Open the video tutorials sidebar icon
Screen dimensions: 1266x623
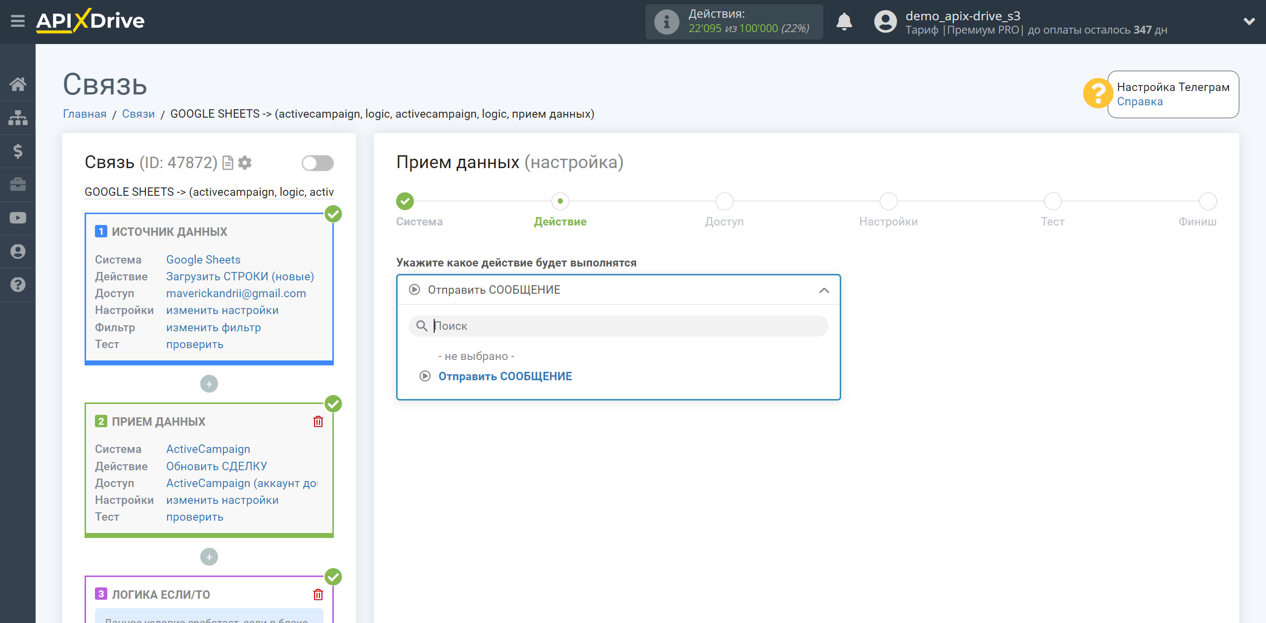click(x=18, y=218)
